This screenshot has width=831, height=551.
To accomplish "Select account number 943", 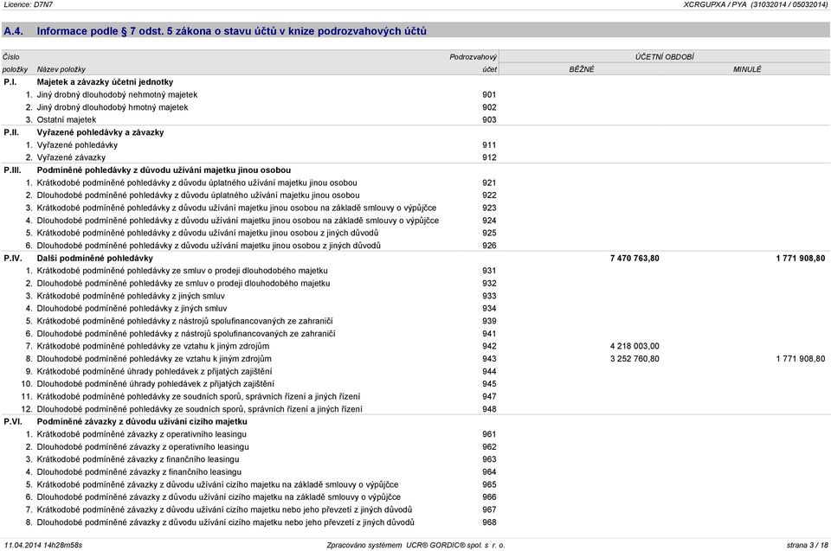I will [489, 359].
